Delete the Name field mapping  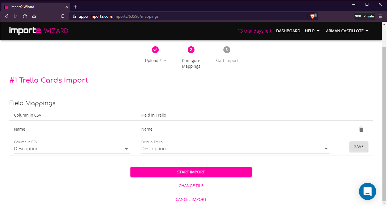[x=361, y=129]
